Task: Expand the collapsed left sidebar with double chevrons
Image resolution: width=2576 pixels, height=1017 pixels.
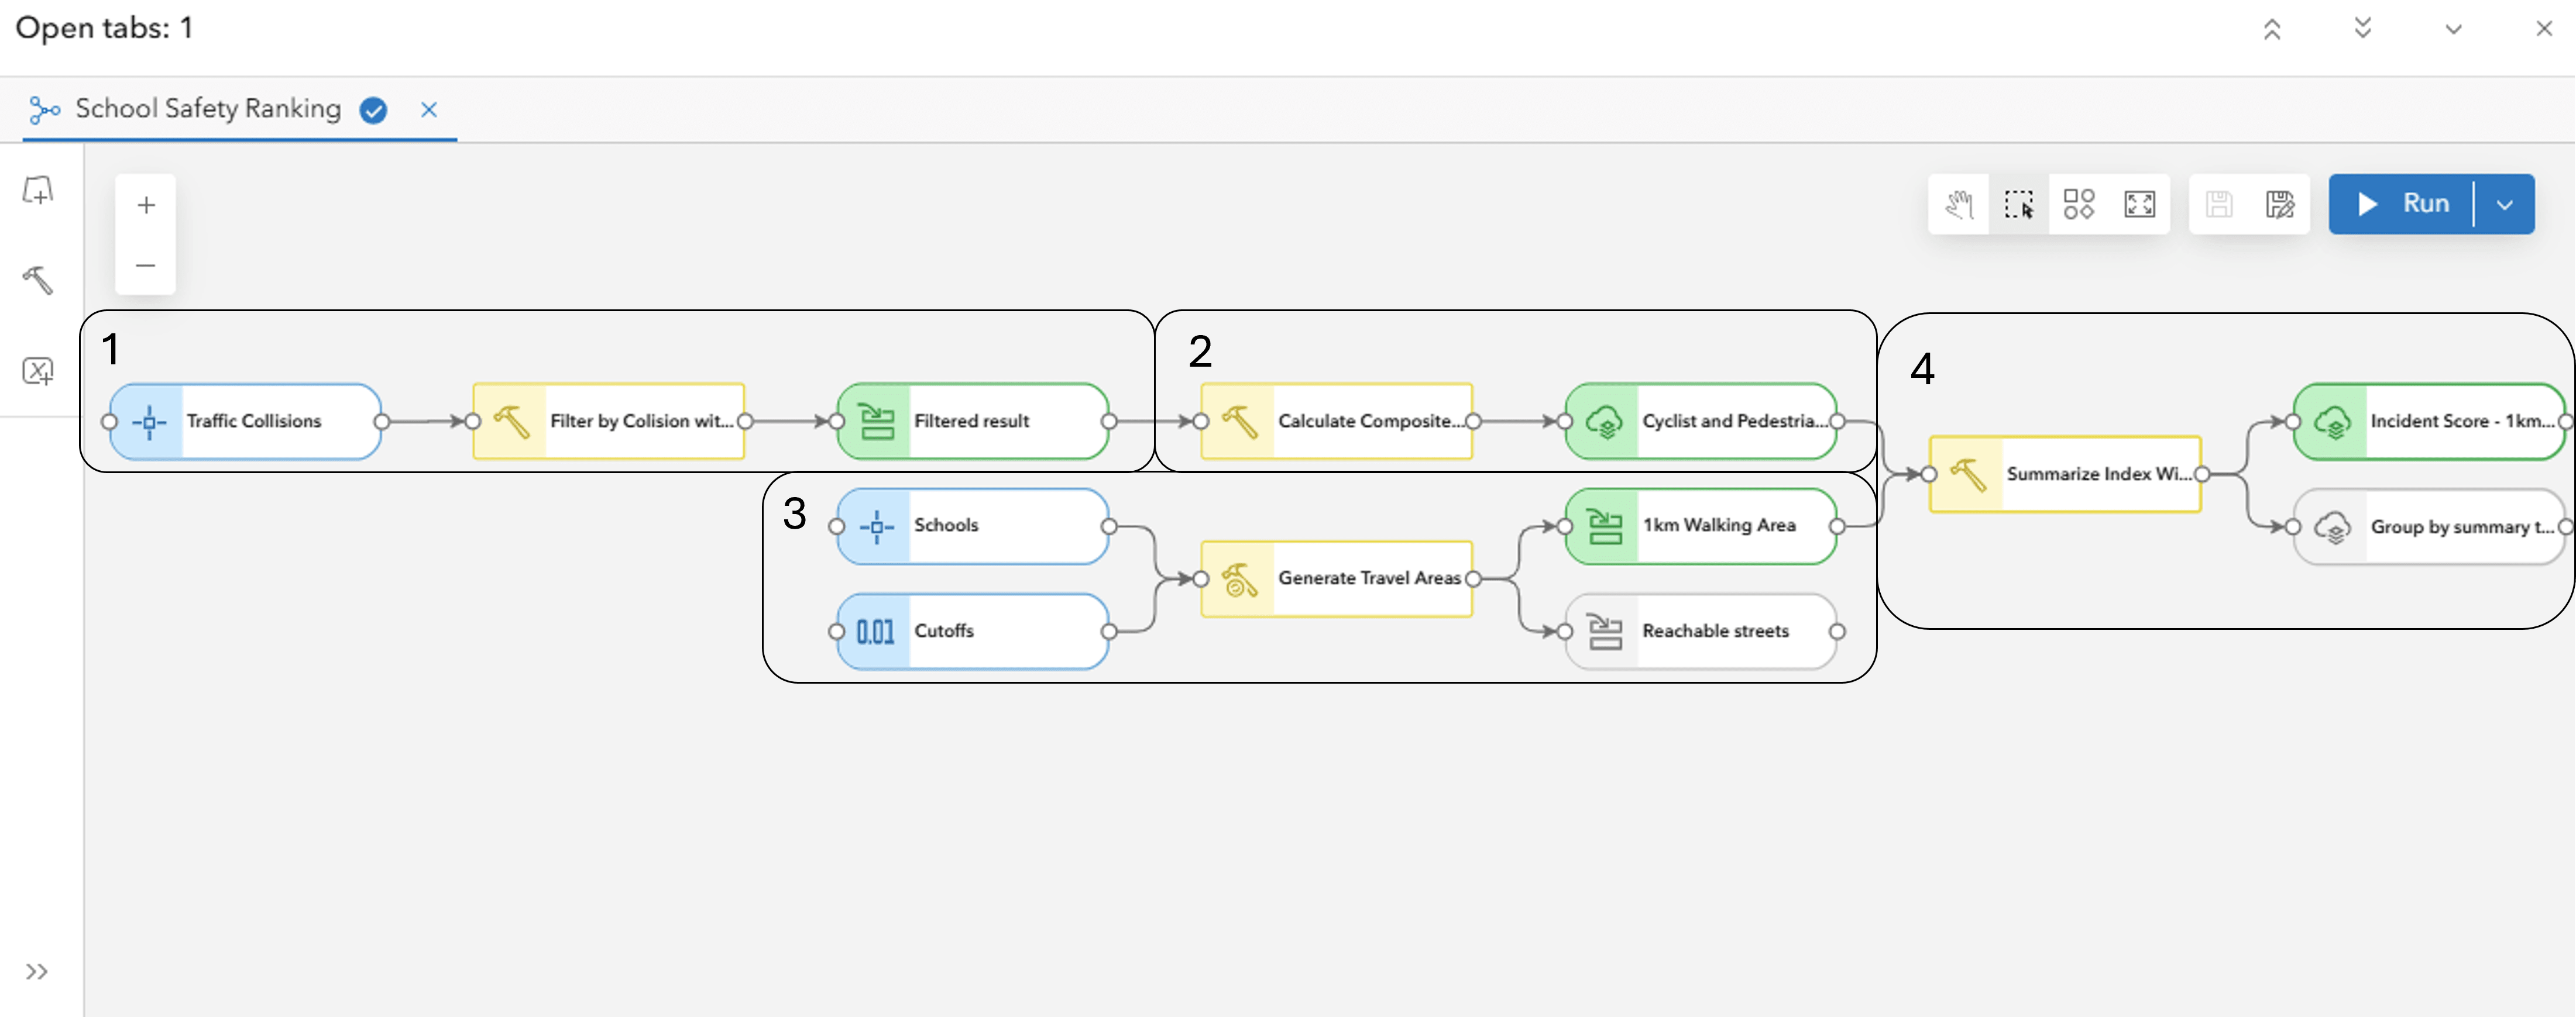Action: [x=38, y=969]
